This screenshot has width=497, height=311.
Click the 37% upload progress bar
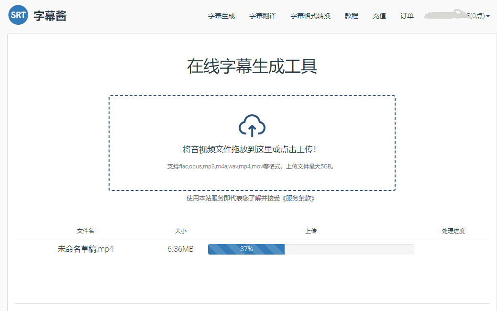click(x=310, y=249)
